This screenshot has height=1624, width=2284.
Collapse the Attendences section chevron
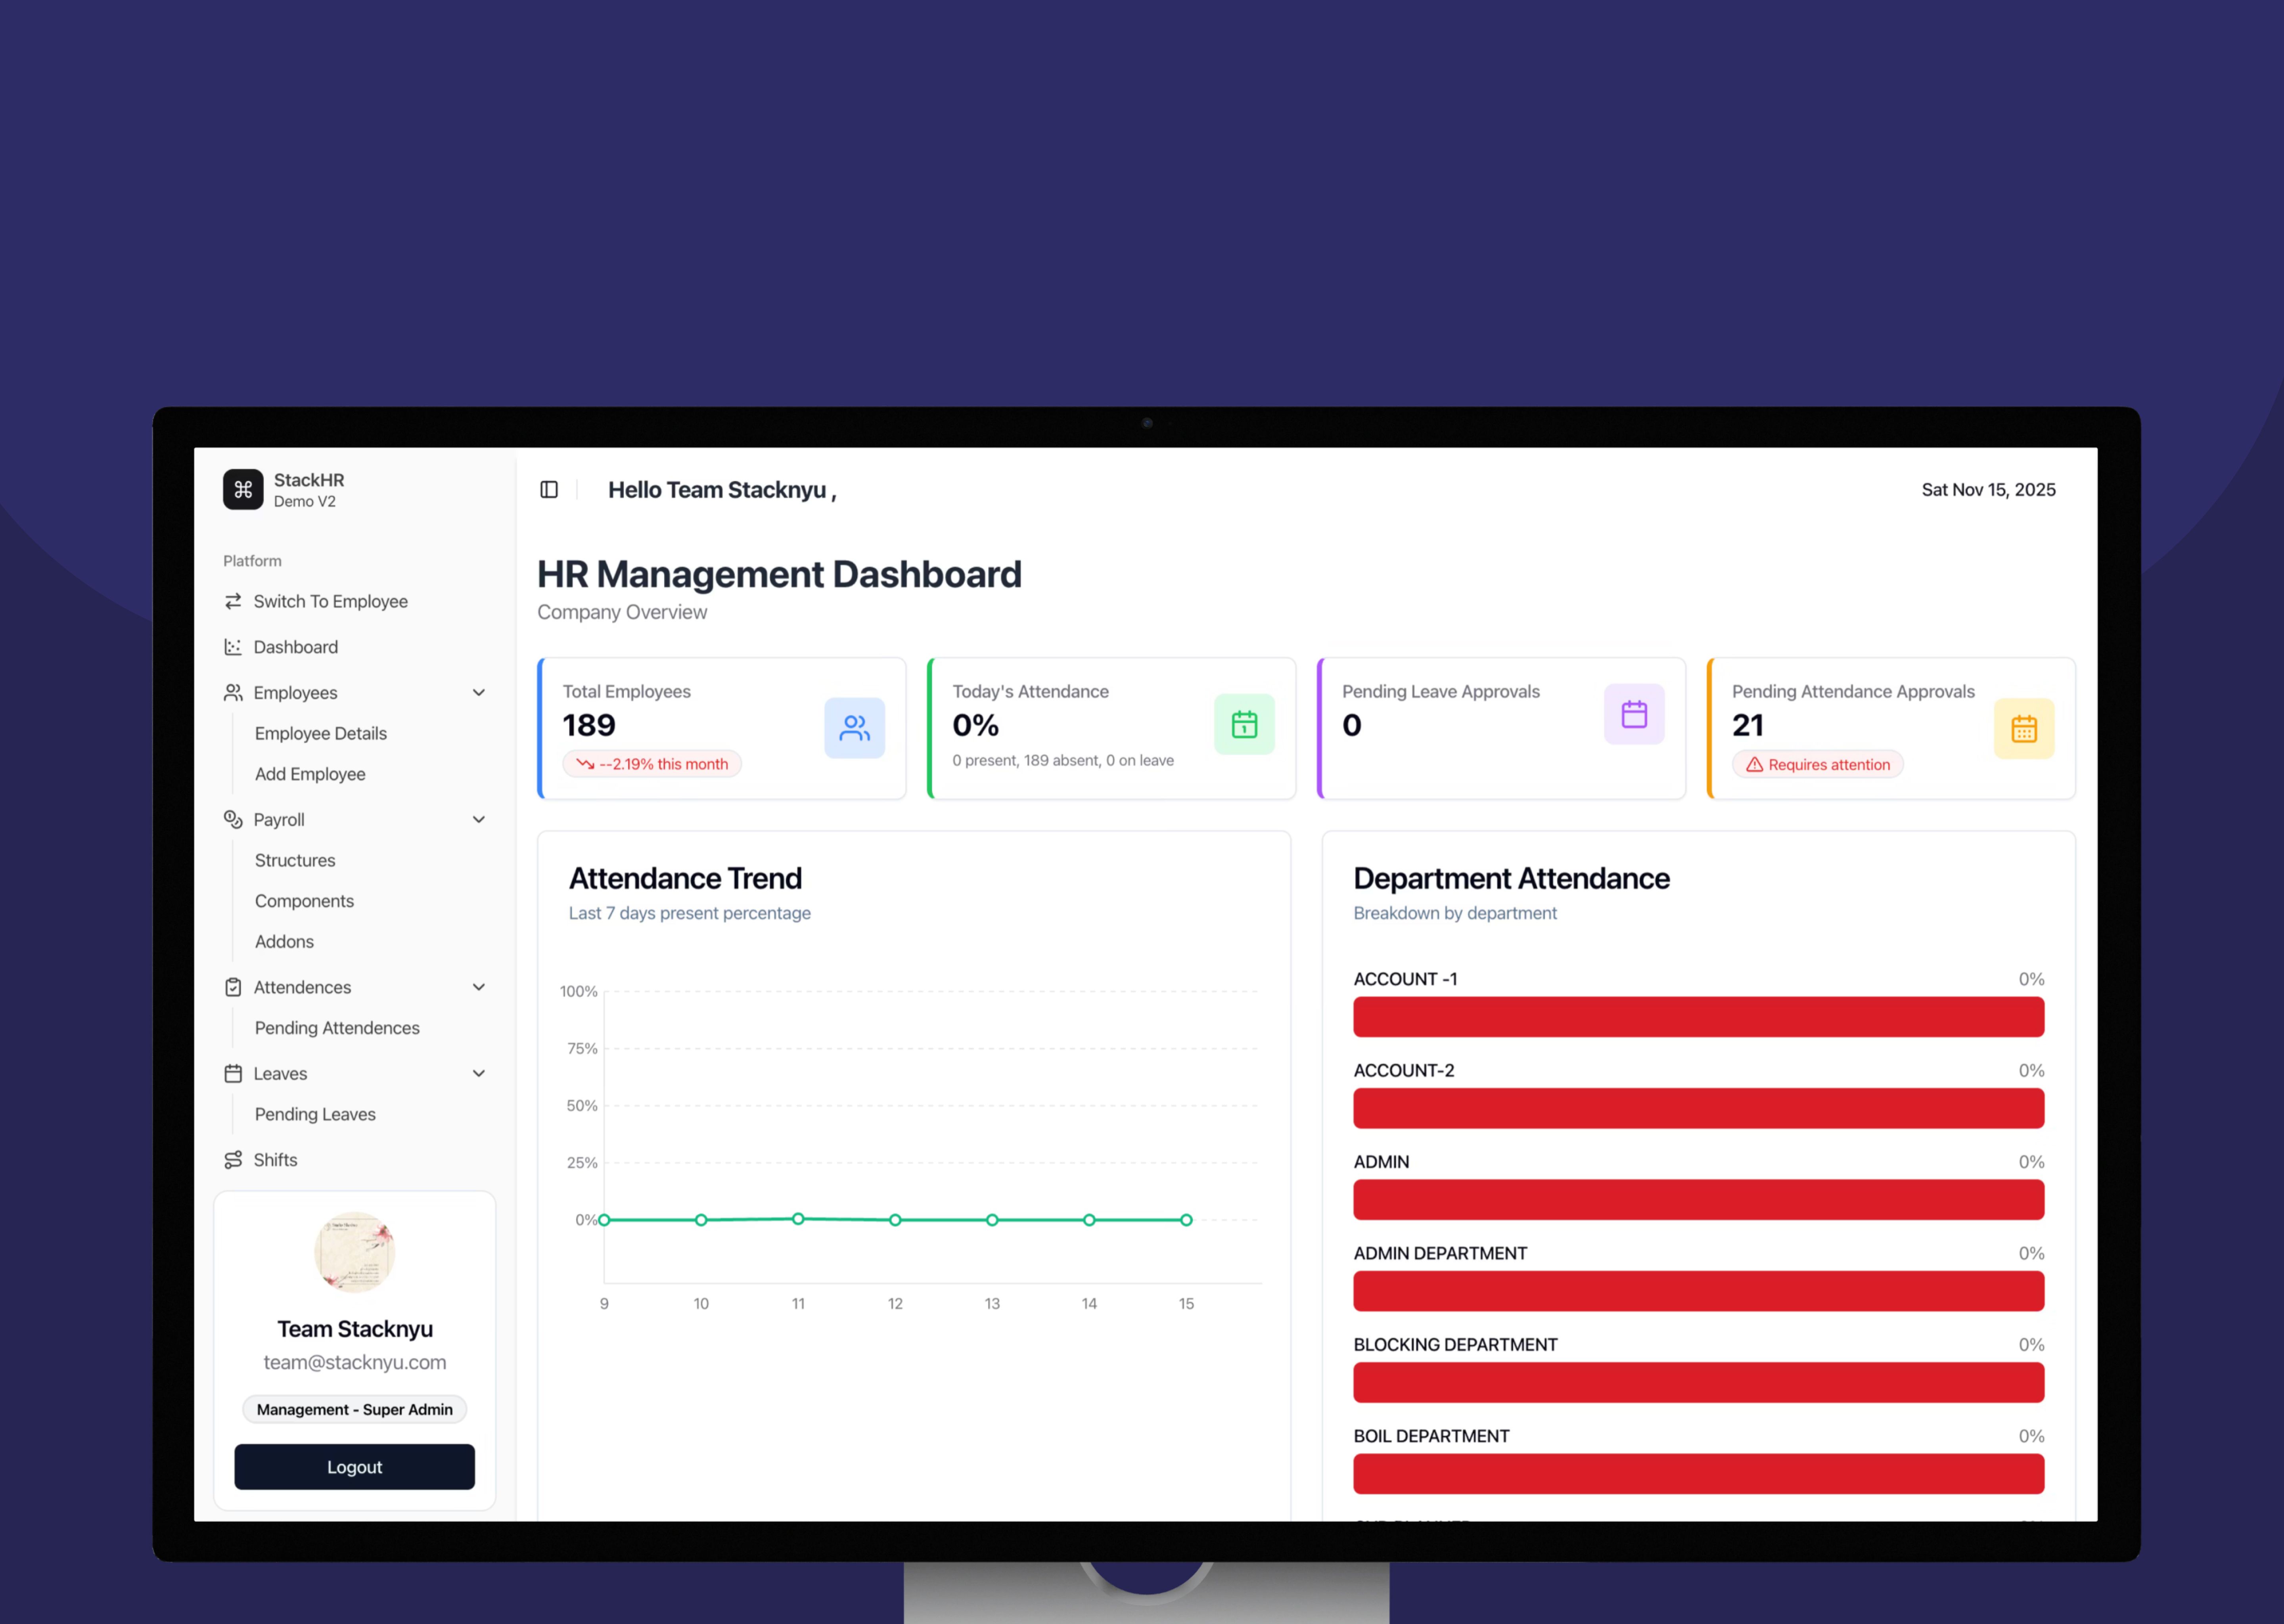[x=479, y=987]
